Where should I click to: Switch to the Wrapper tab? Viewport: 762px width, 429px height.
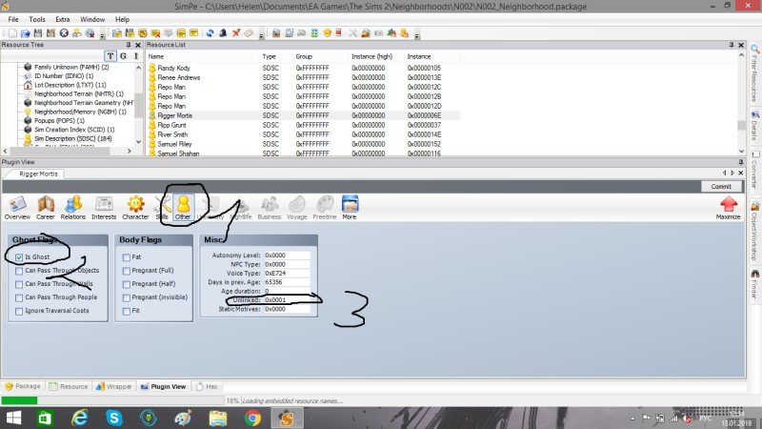tap(113, 386)
